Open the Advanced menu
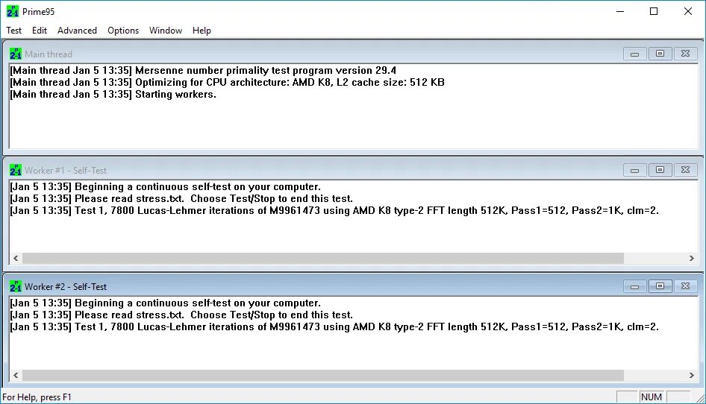Image resolution: width=706 pixels, height=404 pixels. coord(77,30)
